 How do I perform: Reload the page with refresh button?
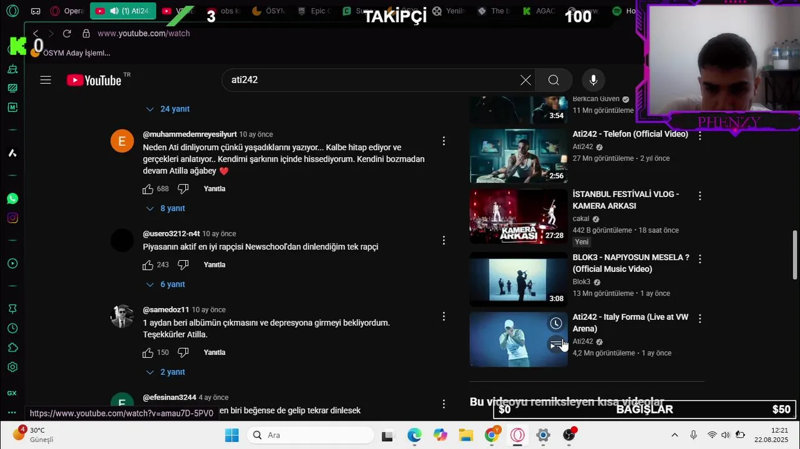(67, 34)
